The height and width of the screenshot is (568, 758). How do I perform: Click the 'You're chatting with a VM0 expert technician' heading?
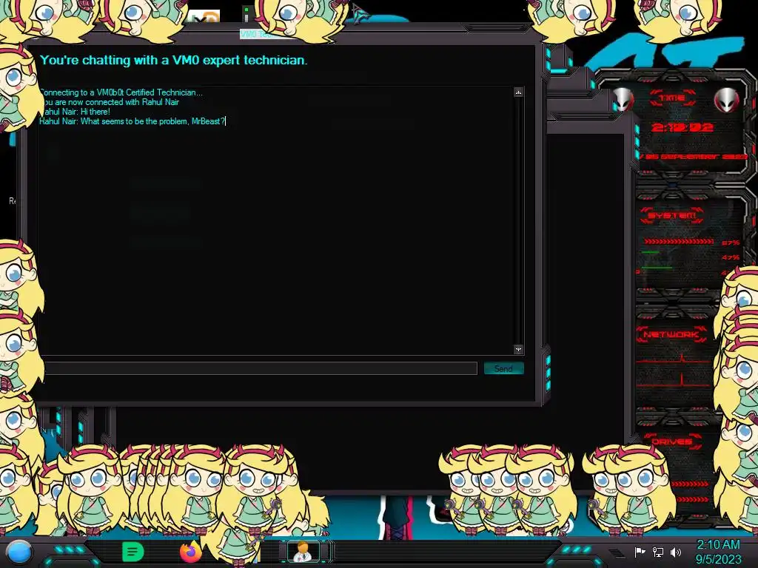173,61
